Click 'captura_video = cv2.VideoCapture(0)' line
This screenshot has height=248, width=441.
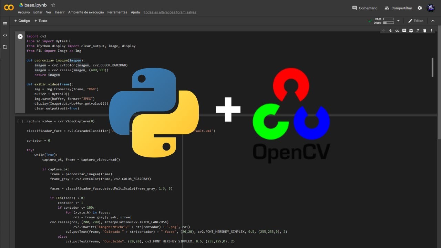tap(61, 121)
